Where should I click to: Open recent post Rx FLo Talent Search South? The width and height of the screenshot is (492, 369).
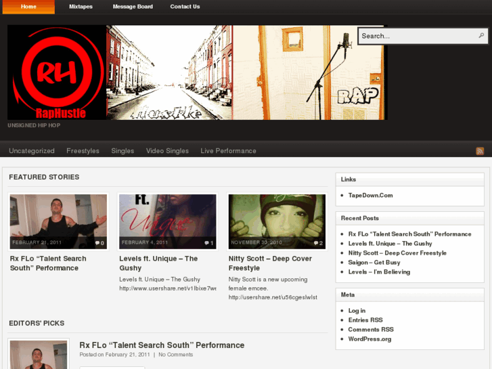[410, 234]
